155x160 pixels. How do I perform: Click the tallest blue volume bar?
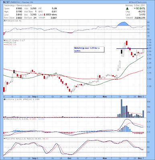122,108
